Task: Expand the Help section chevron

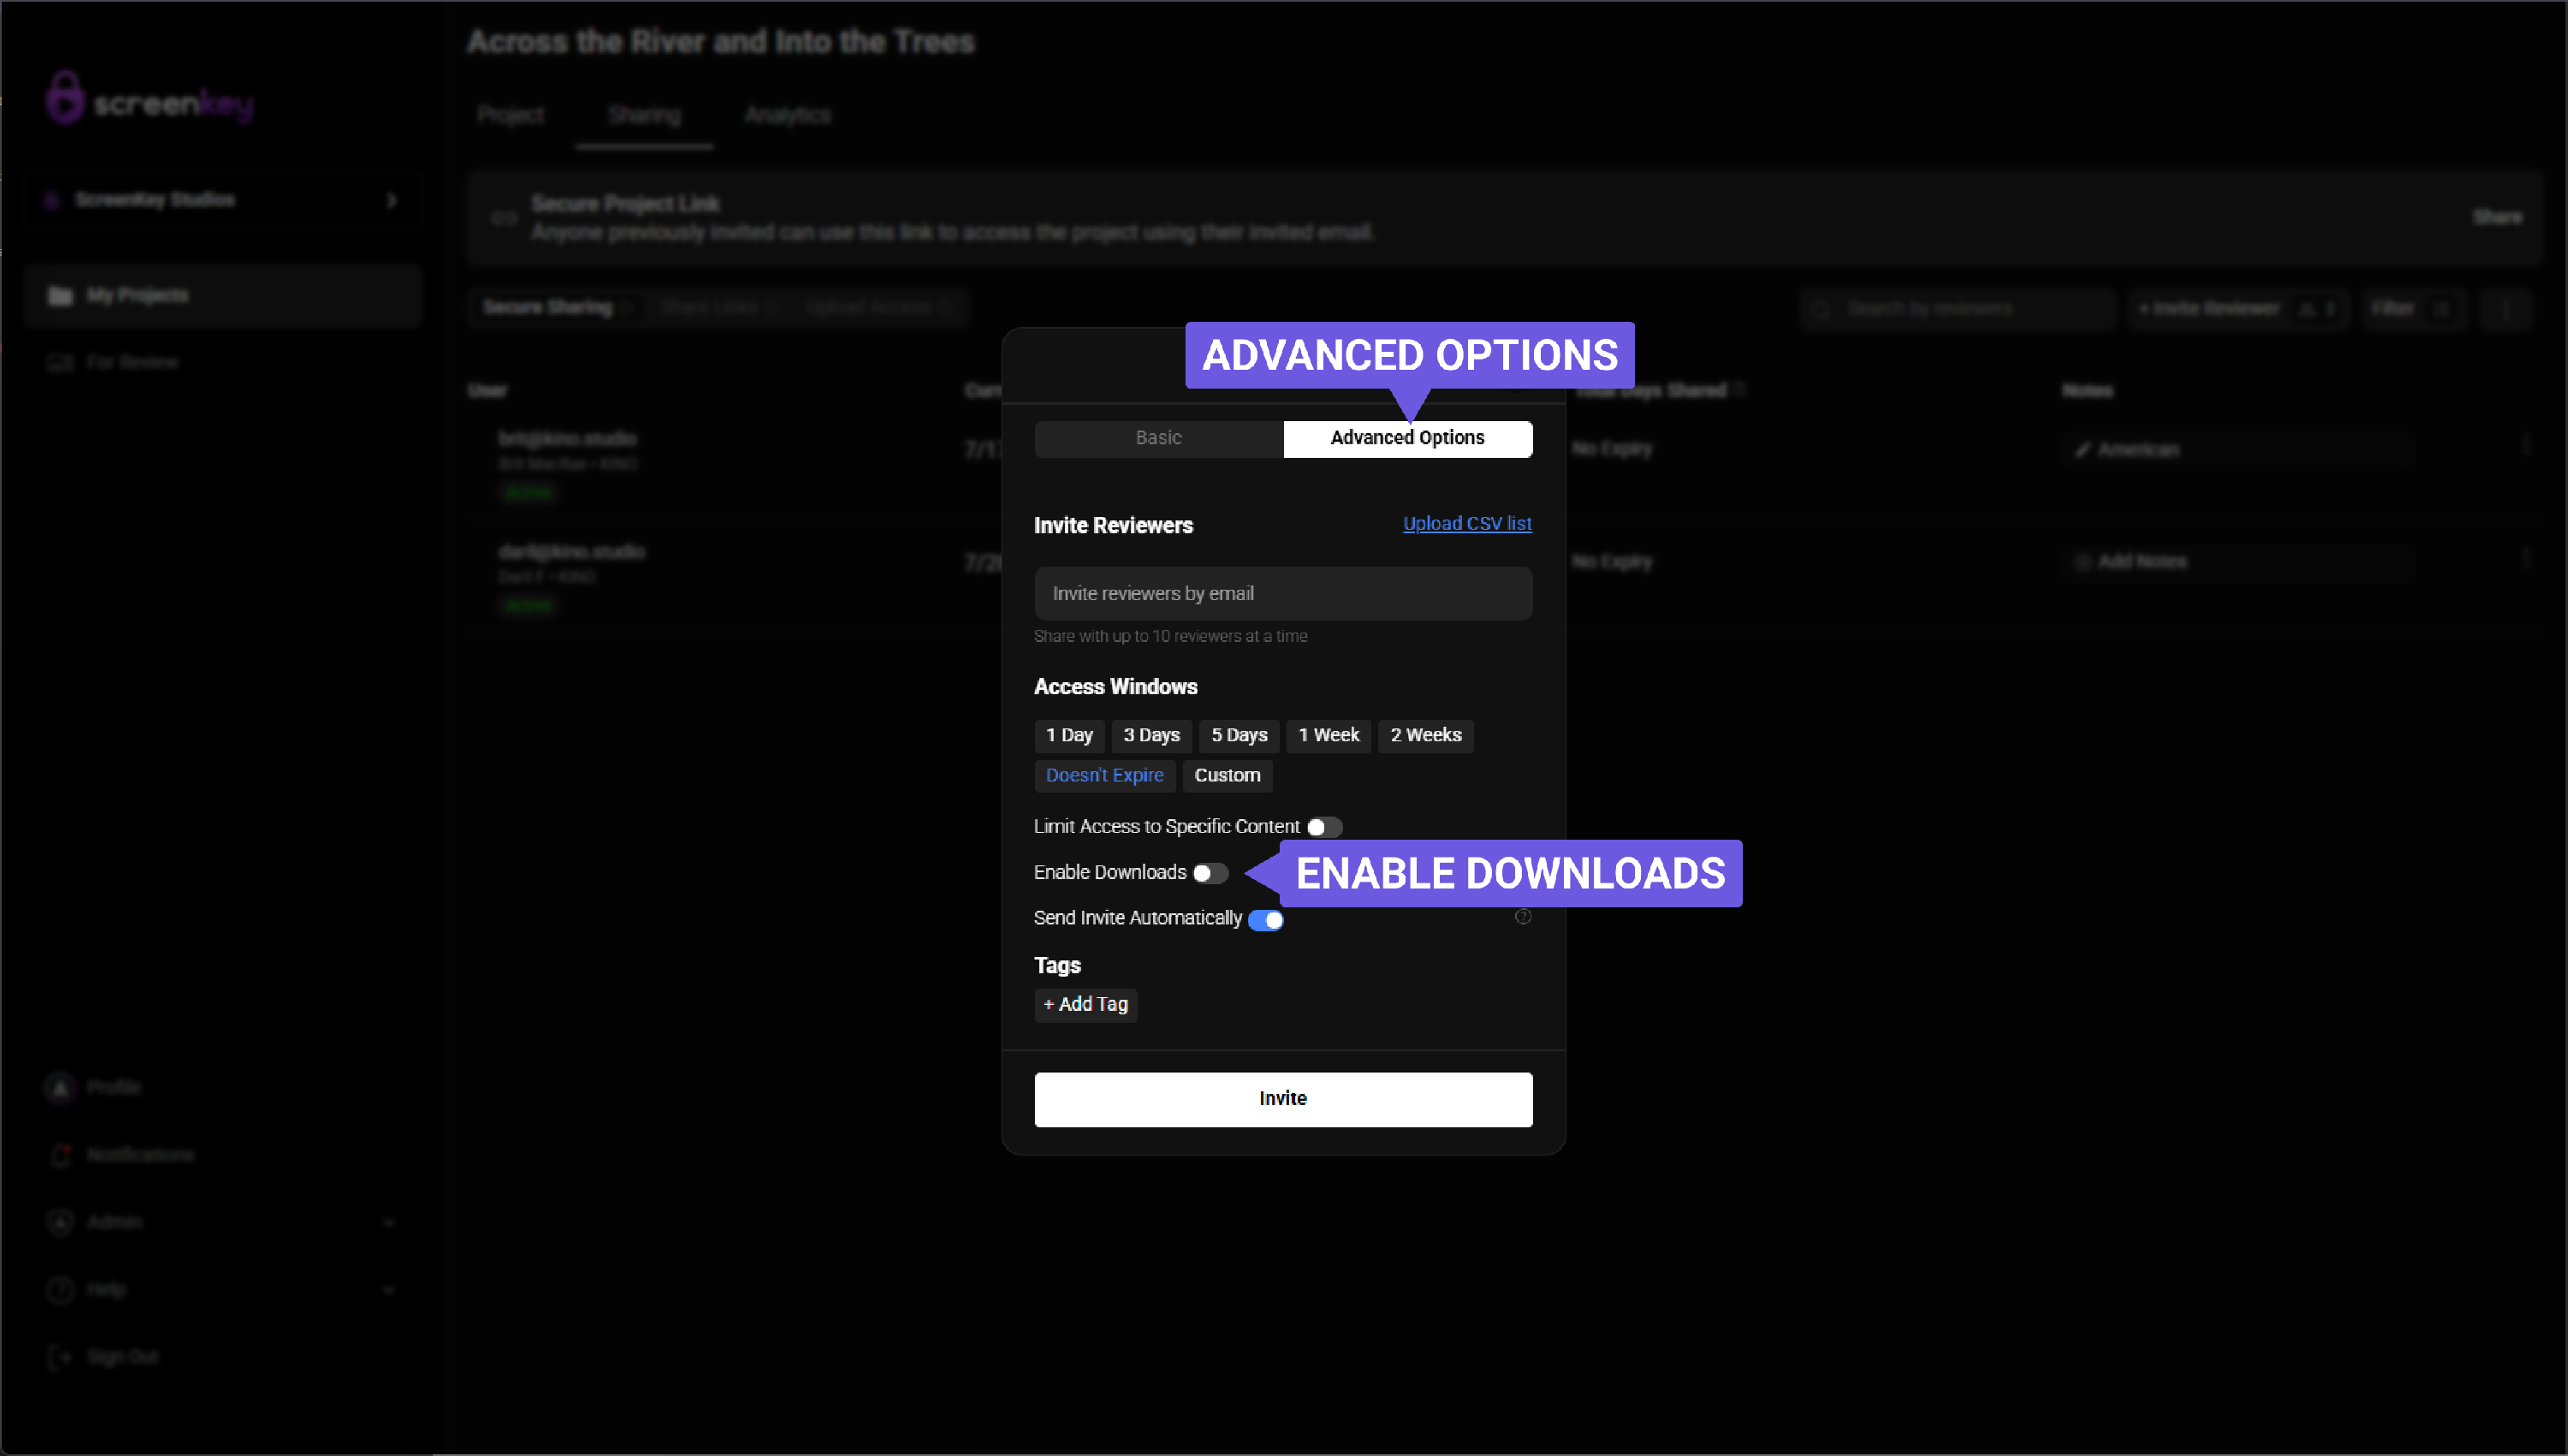Action: (389, 1290)
